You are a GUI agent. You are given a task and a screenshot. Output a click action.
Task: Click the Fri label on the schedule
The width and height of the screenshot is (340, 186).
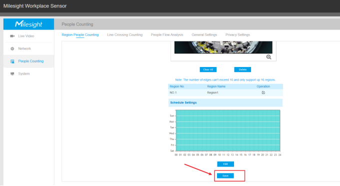172,145
